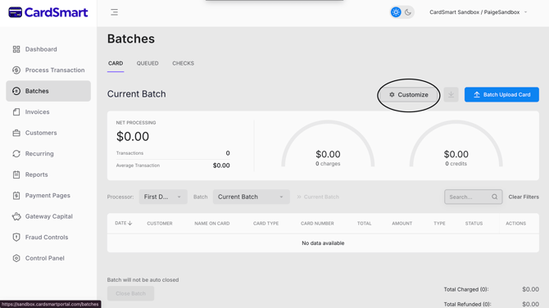This screenshot has width=549, height=308.
Task: Click the CARD NUMBER column header
Action: (317, 224)
